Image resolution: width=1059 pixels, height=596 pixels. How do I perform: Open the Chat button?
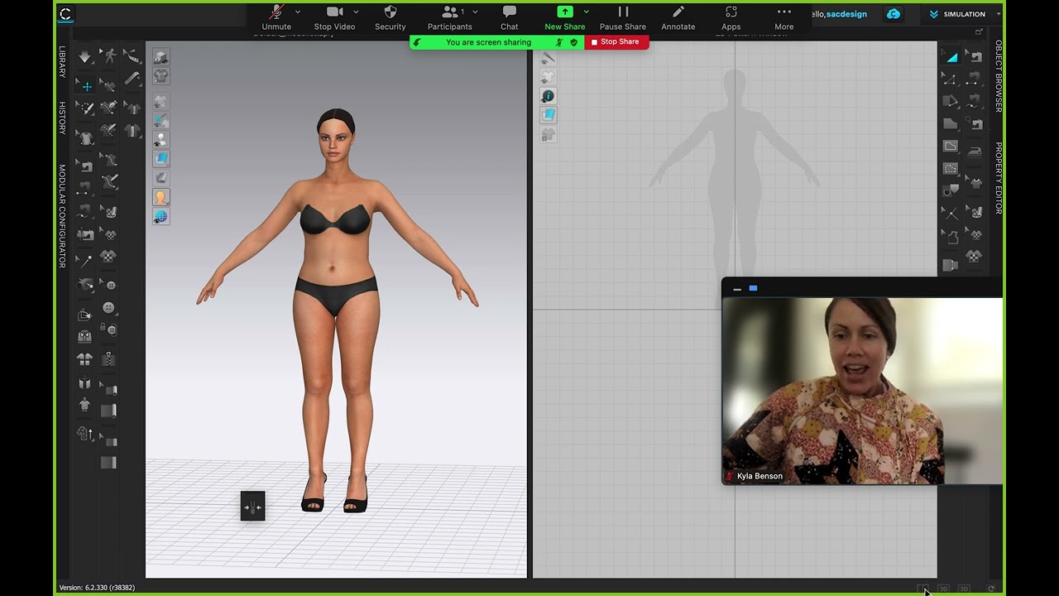(510, 18)
